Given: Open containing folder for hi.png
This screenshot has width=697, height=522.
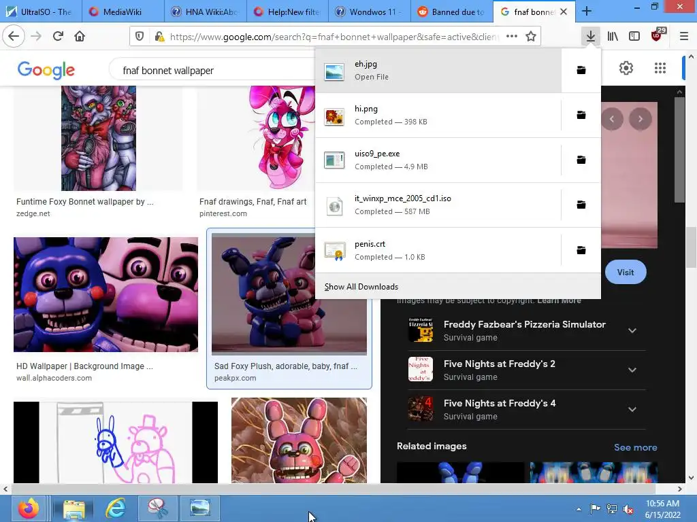Looking at the screenshot, I should click(581, 115).
